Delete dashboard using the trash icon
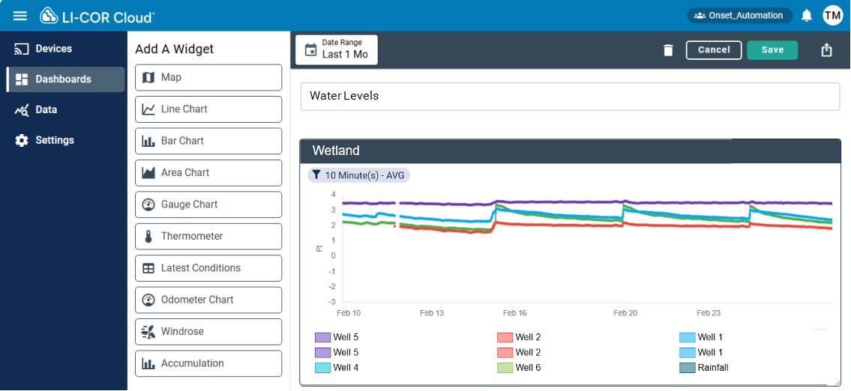851x391 pixels. point(668,50)
